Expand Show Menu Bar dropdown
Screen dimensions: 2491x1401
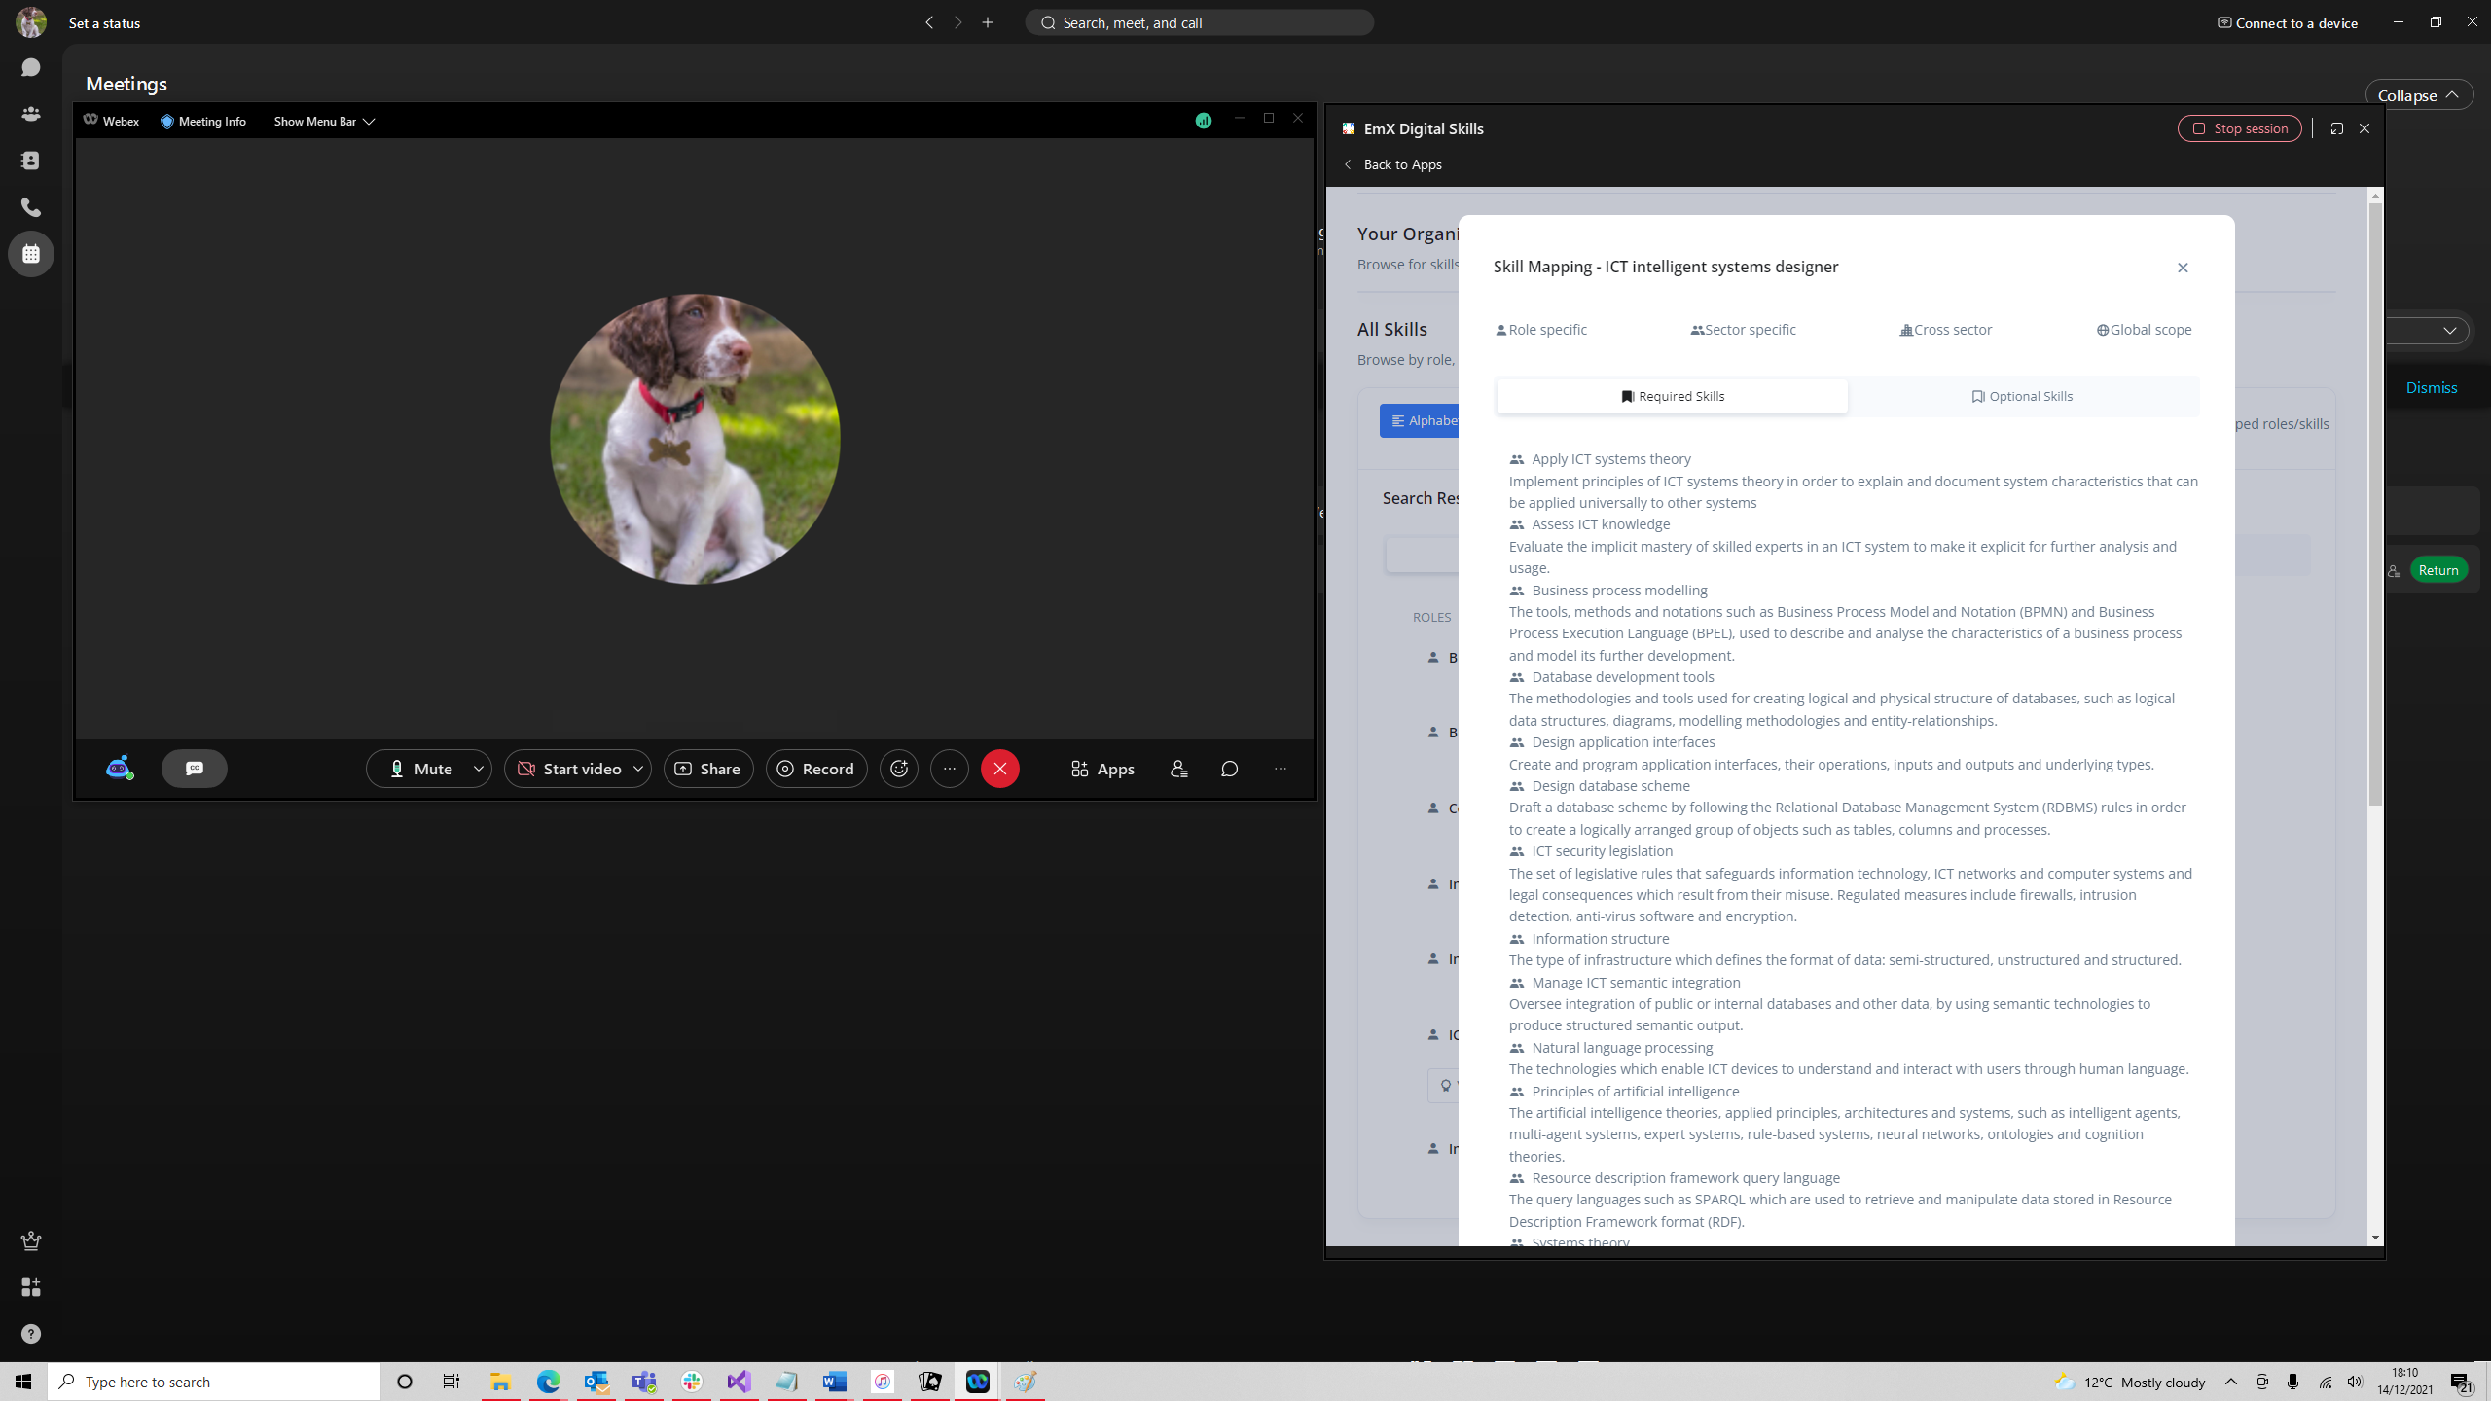pyautogui.click(x=324, y=121)
